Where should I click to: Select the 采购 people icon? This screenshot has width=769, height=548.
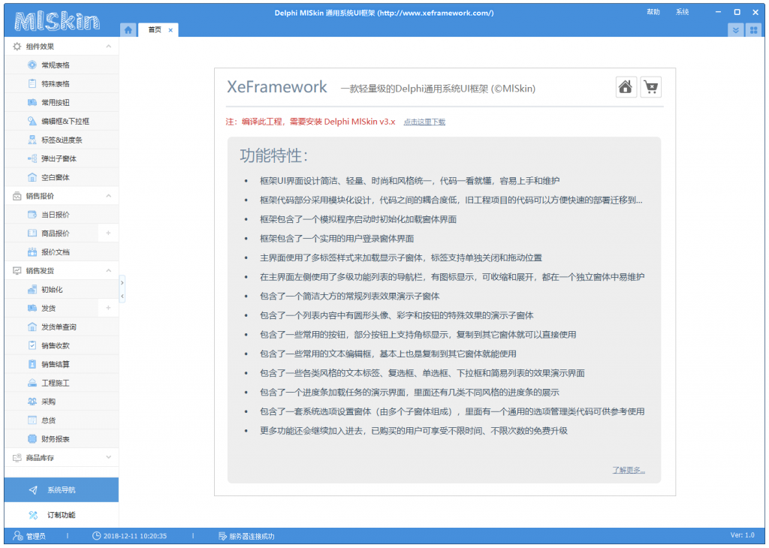(x=32, y=402)
